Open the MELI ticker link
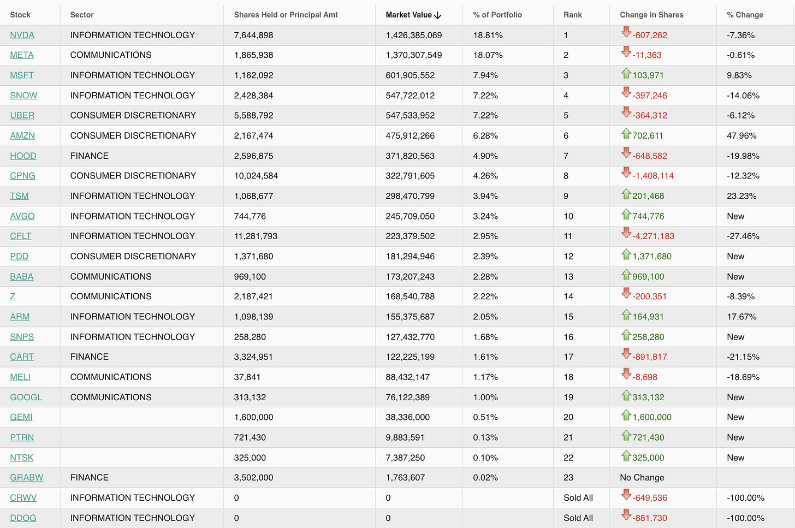795x528 pixels. 20,377
